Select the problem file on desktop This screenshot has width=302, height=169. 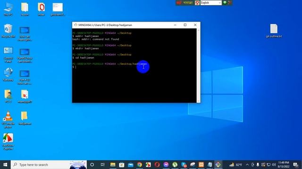pyautogui.click(x=58, y=9)
